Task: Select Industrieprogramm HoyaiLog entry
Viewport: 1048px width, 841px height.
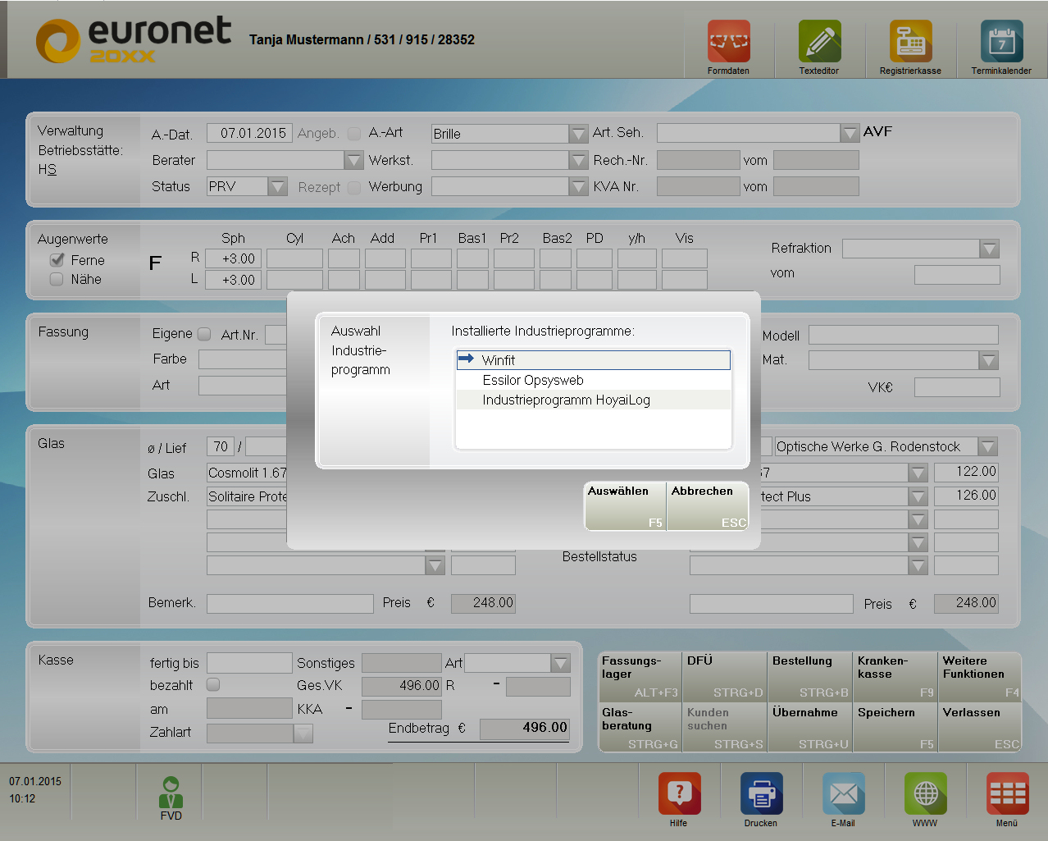Action: pyautogui.click(x=593, y=400)
